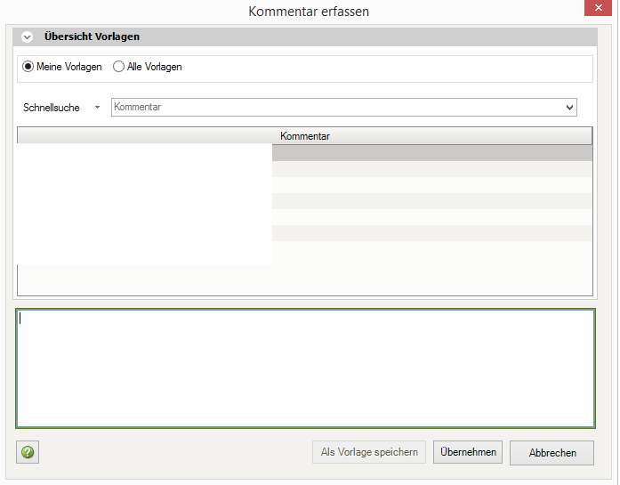Expand the Kommentar combo box arrow

569,108
